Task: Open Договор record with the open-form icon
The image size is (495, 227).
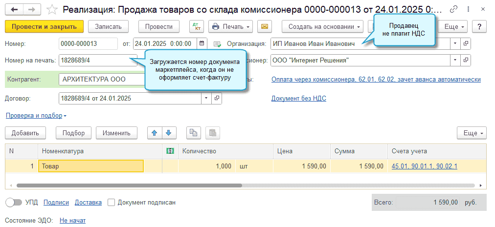Action: [217, 98]
